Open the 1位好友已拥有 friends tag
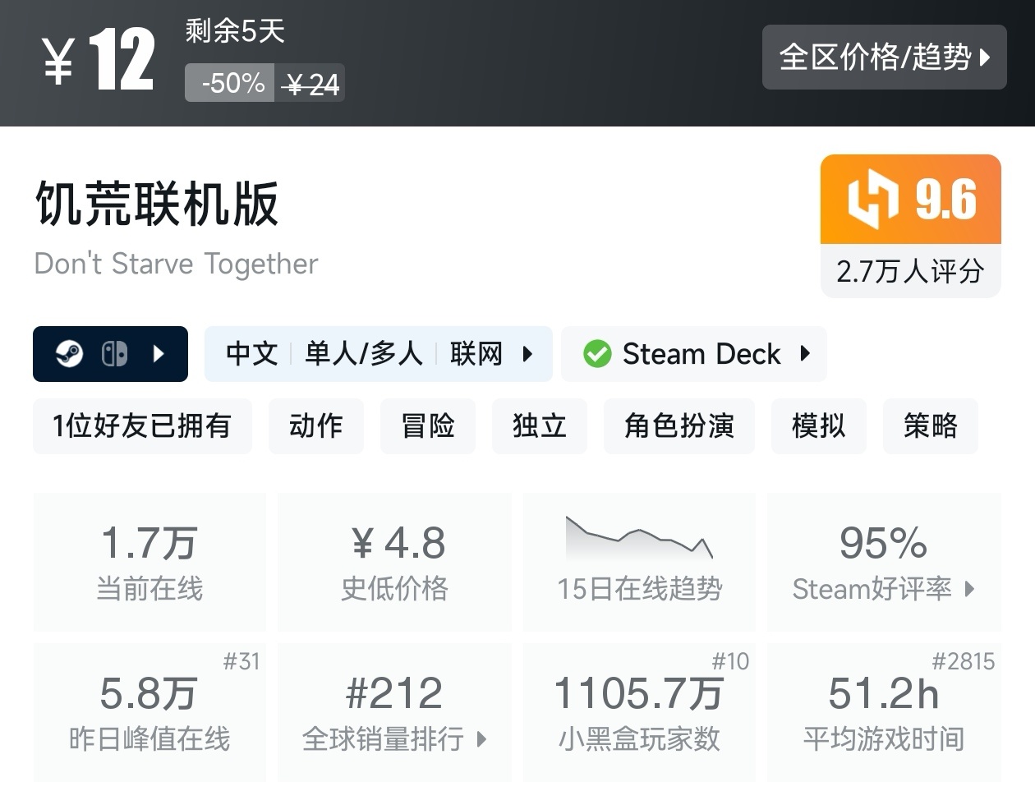 tap(142, 425)
